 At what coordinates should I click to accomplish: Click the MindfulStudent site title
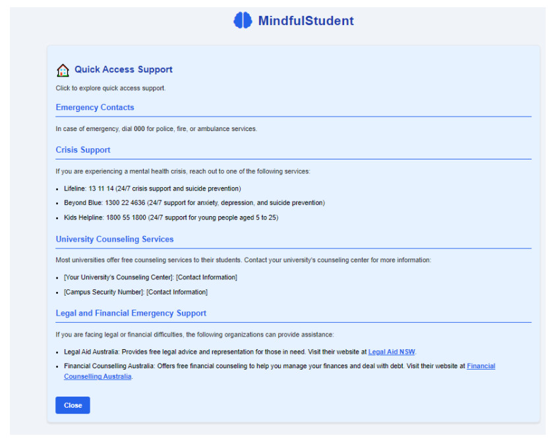(305, 20)
